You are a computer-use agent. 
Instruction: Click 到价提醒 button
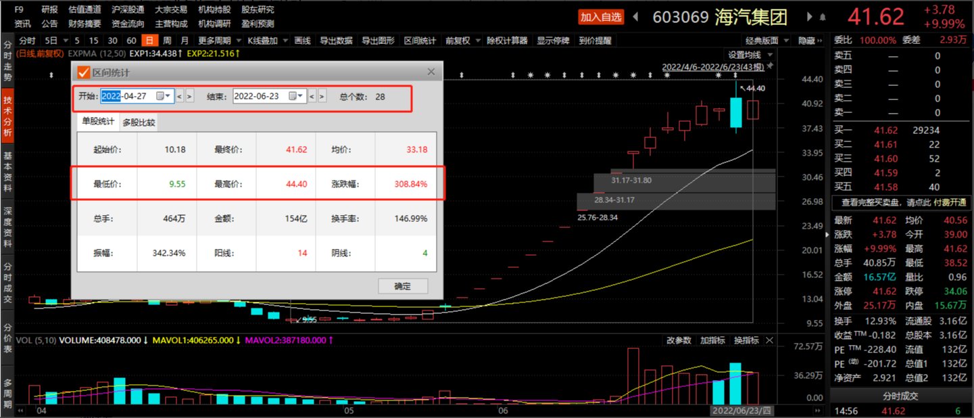[x=595, y=41]
